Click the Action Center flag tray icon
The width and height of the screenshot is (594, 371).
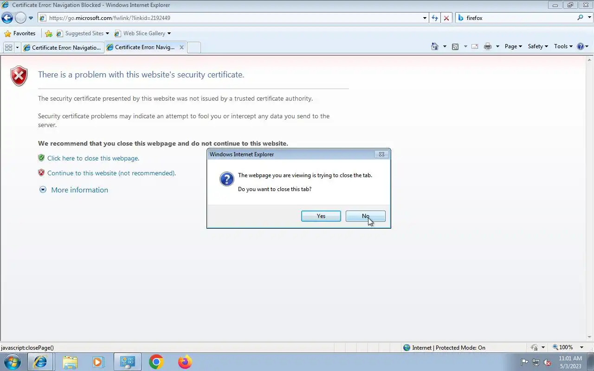(x=525, y=362)
